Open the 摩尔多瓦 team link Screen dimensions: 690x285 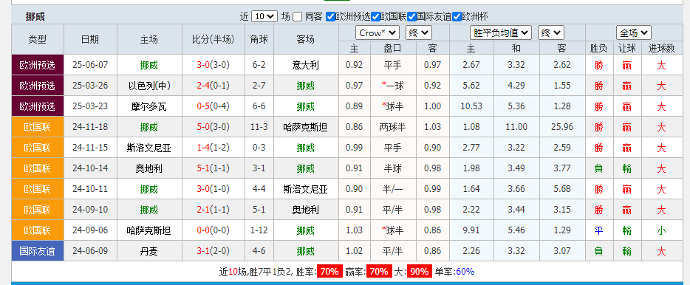149,107
